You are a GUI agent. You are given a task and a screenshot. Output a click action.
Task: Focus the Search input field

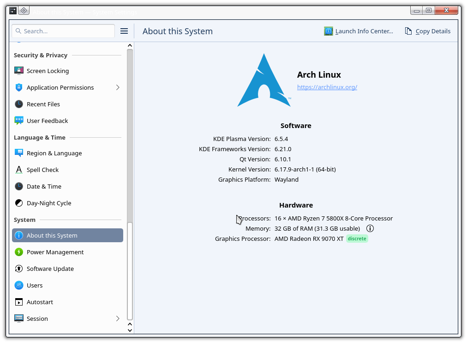tap(63, 31)
